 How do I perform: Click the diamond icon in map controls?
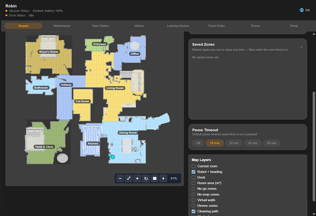(x=163, y=178)
